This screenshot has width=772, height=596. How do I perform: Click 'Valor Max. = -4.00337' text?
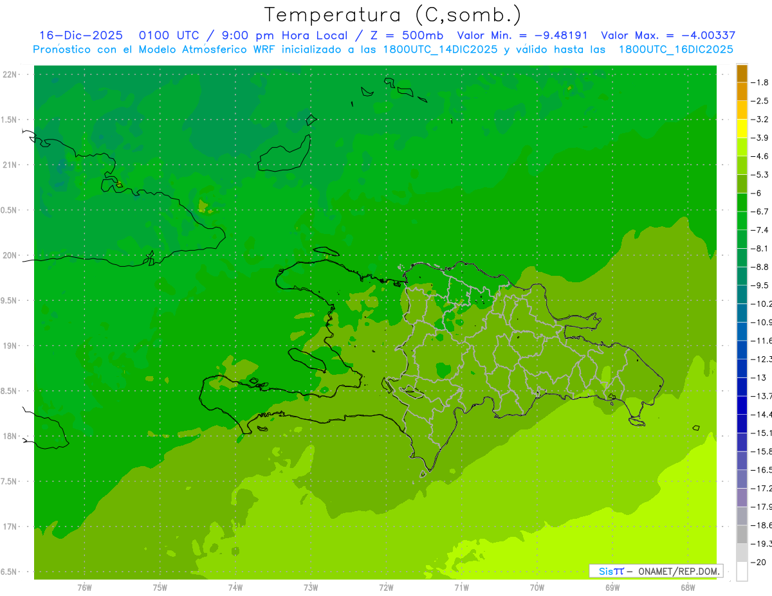[668, 35]
